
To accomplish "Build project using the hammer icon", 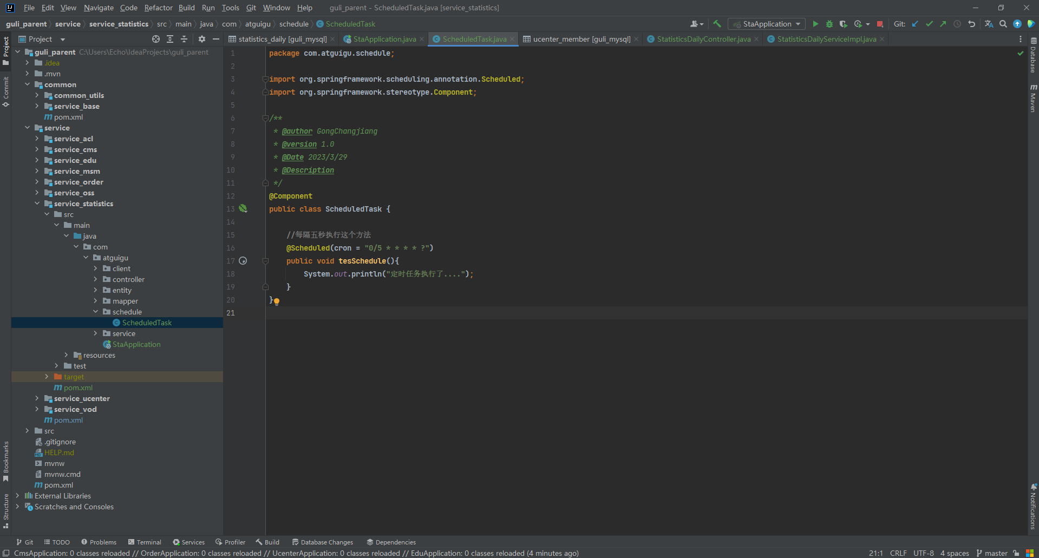I will (717, 24).
